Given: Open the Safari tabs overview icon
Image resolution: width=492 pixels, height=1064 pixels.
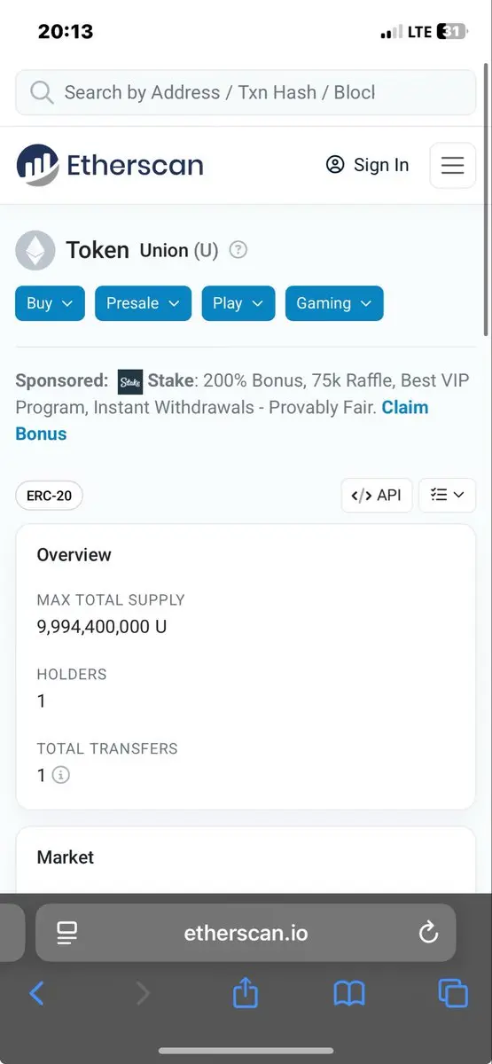Looking at the screenshot, I should 453,993.
